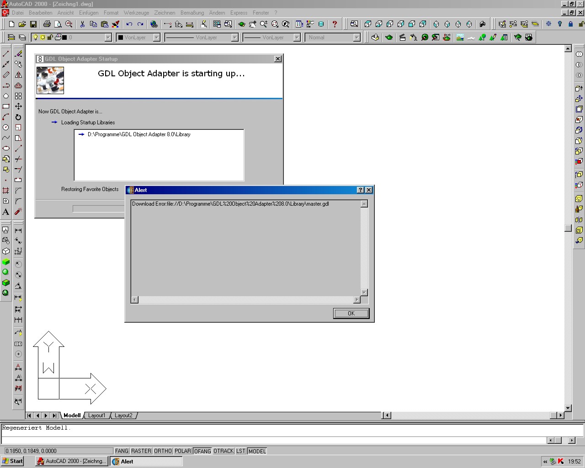Select the Explode dynamite tool

pos(18,212)
